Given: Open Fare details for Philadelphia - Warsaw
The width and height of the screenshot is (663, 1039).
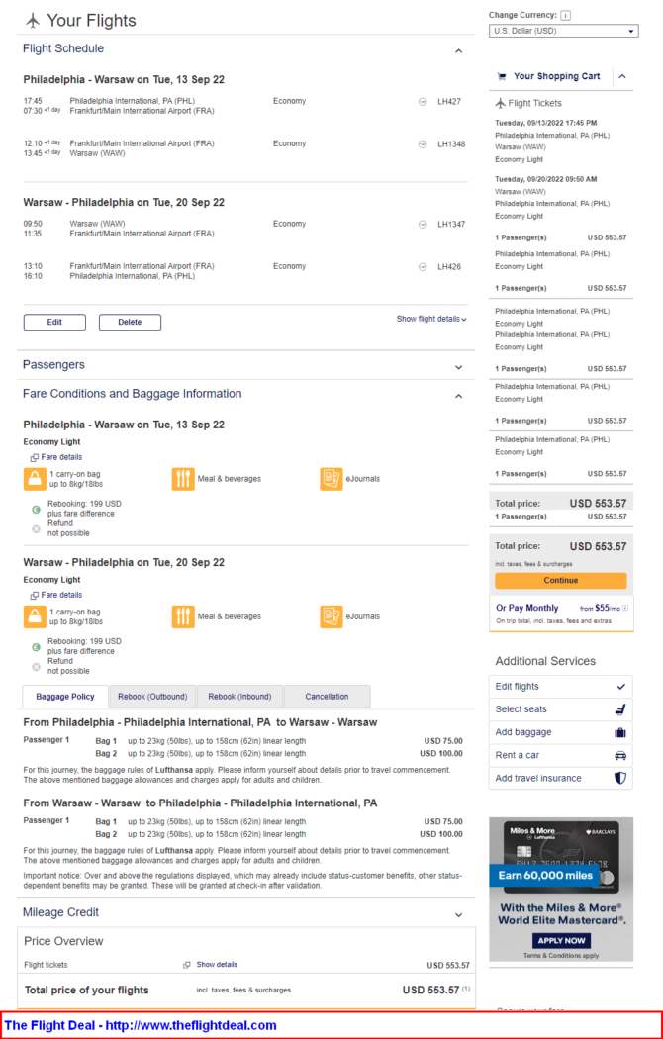Looking at the screenshot, I should [x=56, y=457].
